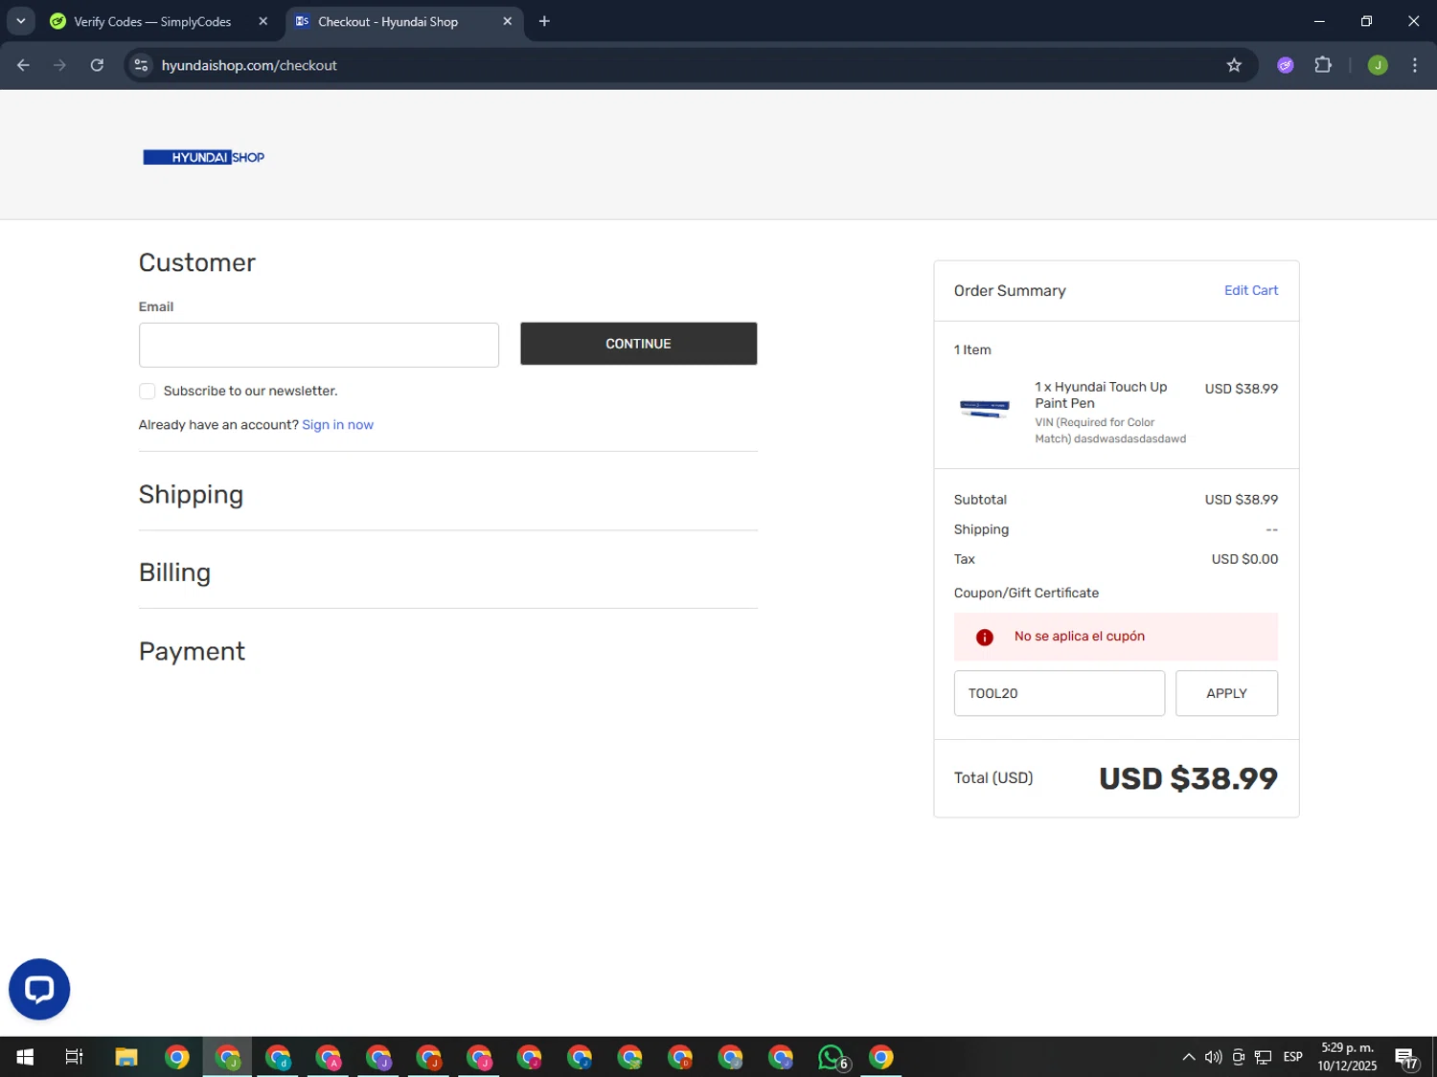This screenshot has width=1437, height=1077.
Task: Click the CONTINUE button
Action: [638, 344]
